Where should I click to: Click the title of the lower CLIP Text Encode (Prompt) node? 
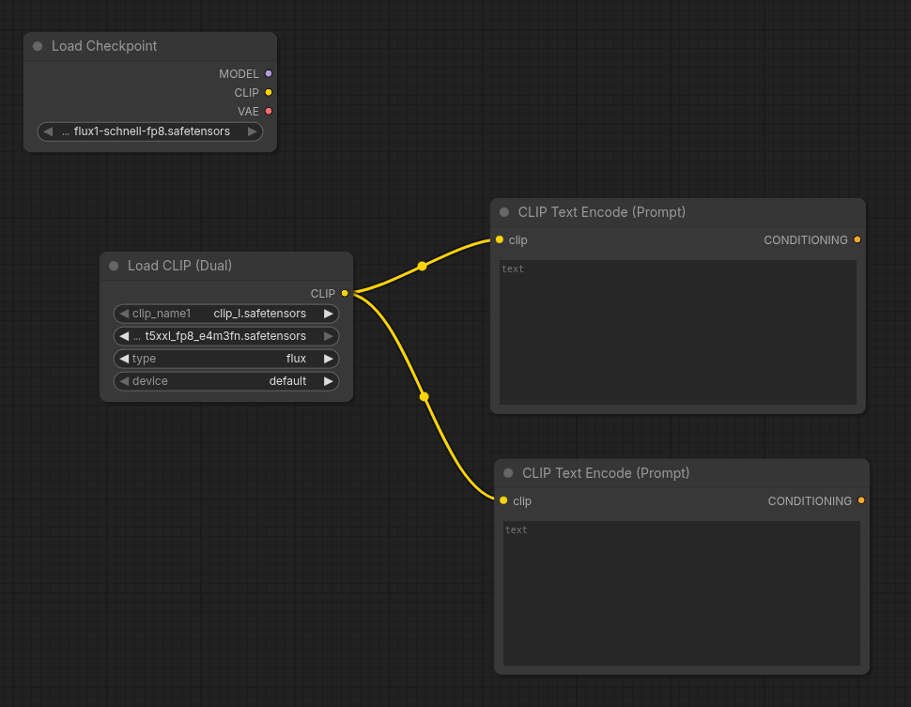(x=606, y=473)
